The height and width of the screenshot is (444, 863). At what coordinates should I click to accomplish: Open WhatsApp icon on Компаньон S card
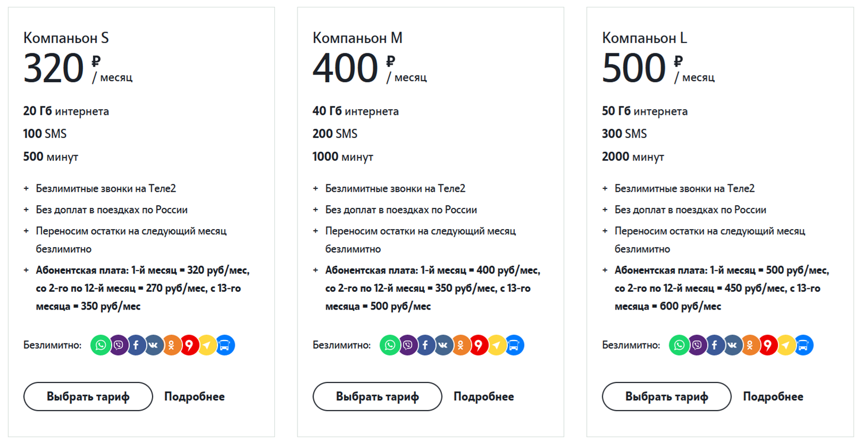tap(101, 345)
